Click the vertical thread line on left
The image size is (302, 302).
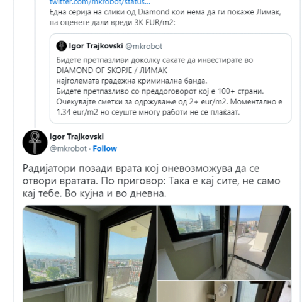pos(35,63)
